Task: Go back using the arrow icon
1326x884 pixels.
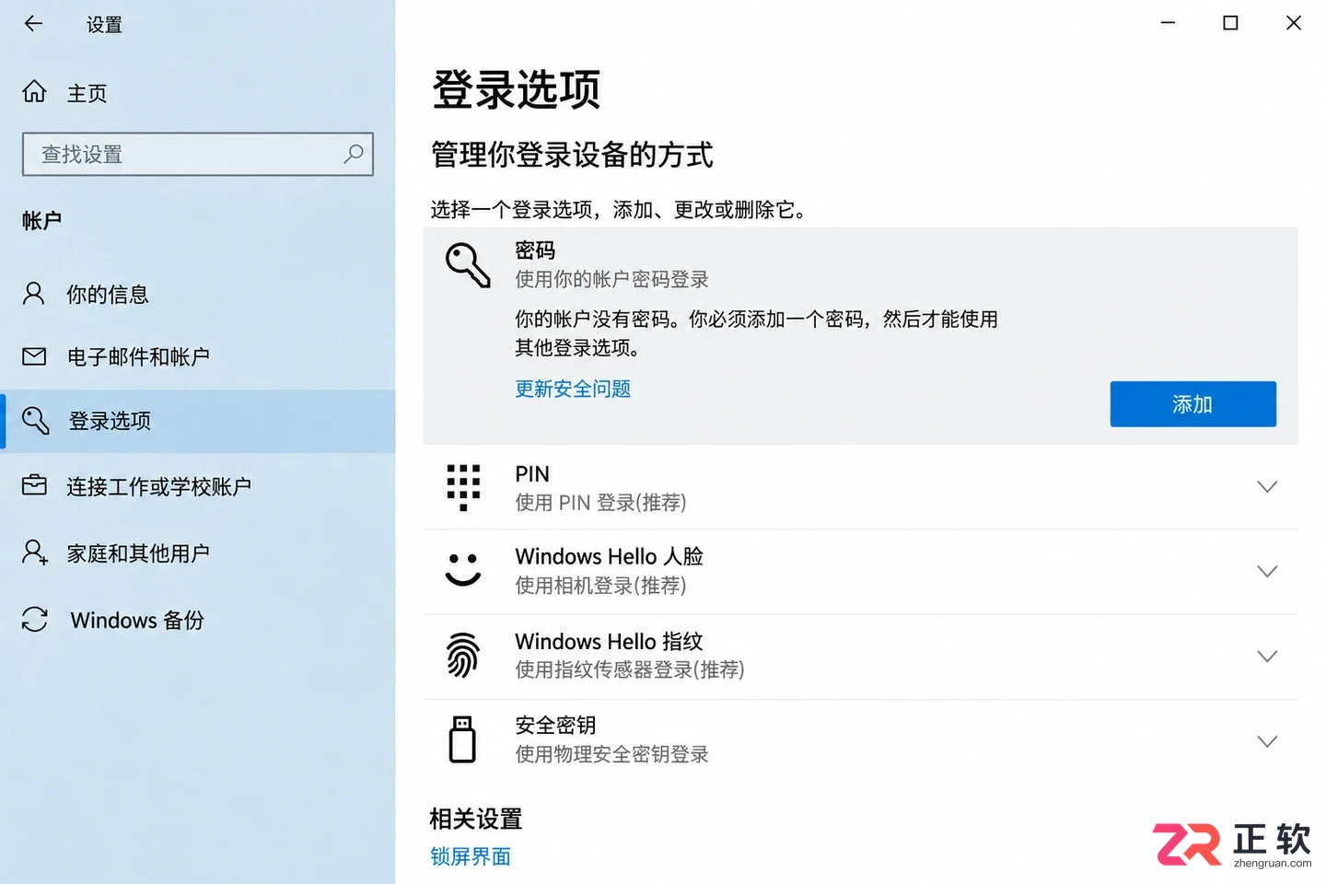Action: click(x=34, y=24)
